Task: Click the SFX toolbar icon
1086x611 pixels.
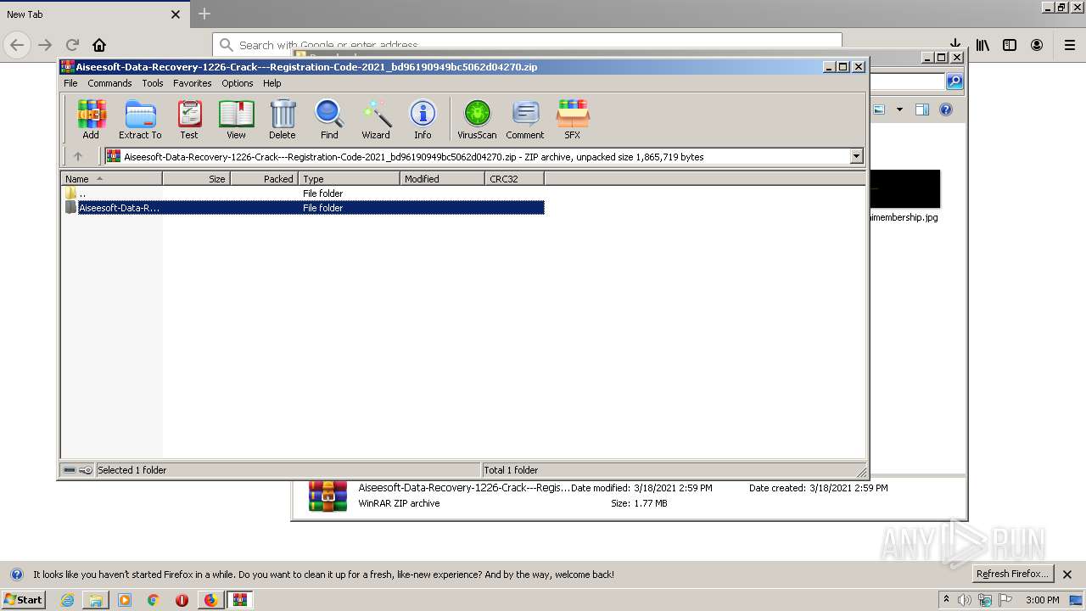Action: coord(573,120)
